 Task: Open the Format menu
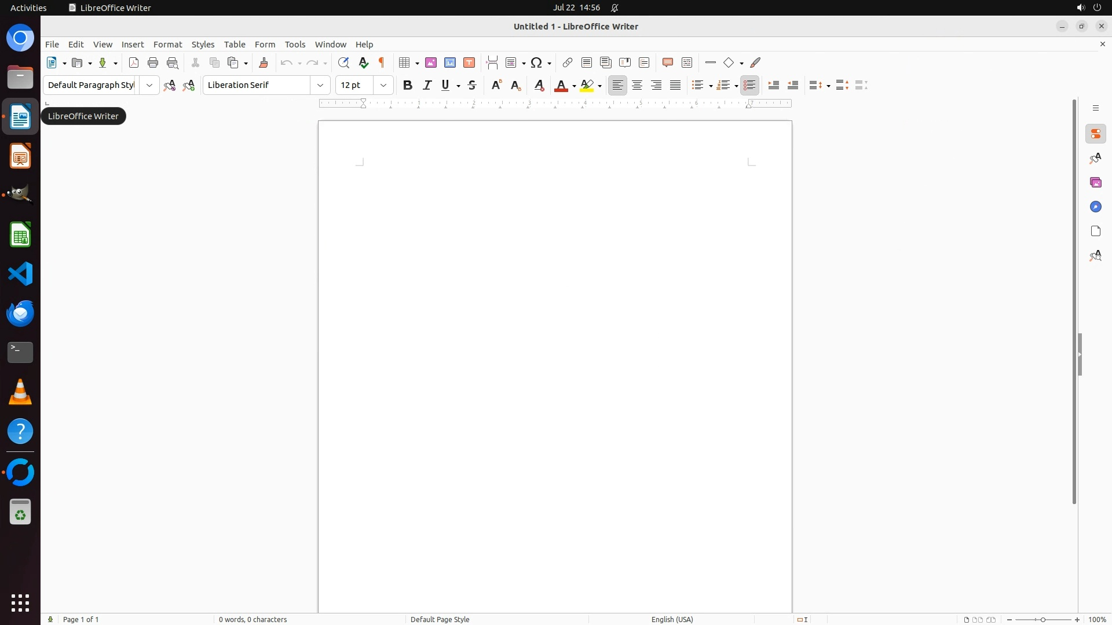coord(167,45)
